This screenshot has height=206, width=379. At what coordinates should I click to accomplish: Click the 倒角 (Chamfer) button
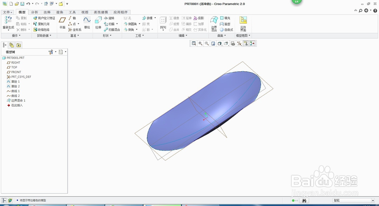tap(129, 30)
